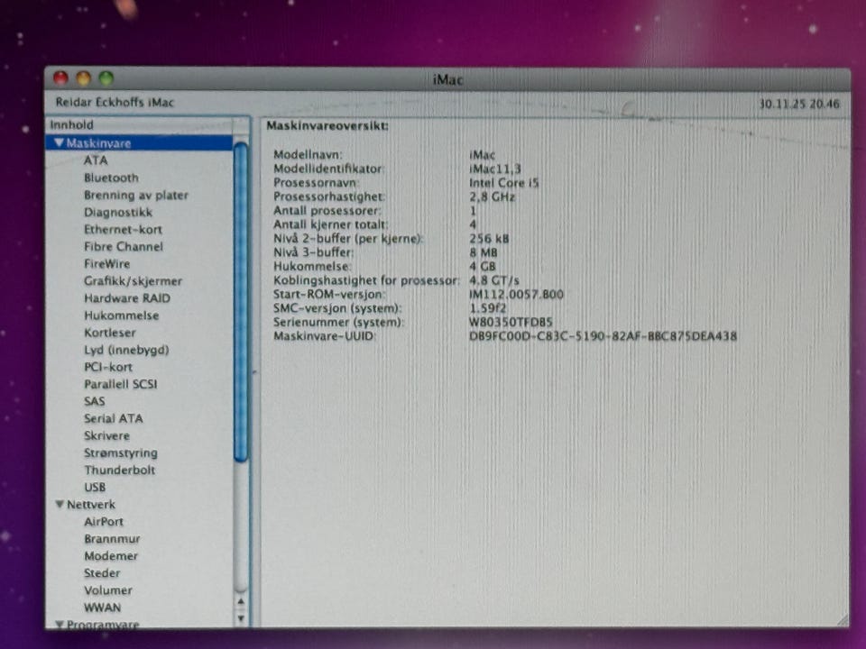Collapse the Nettverk section triangle

pyautogui.click(x=60, y=505)
